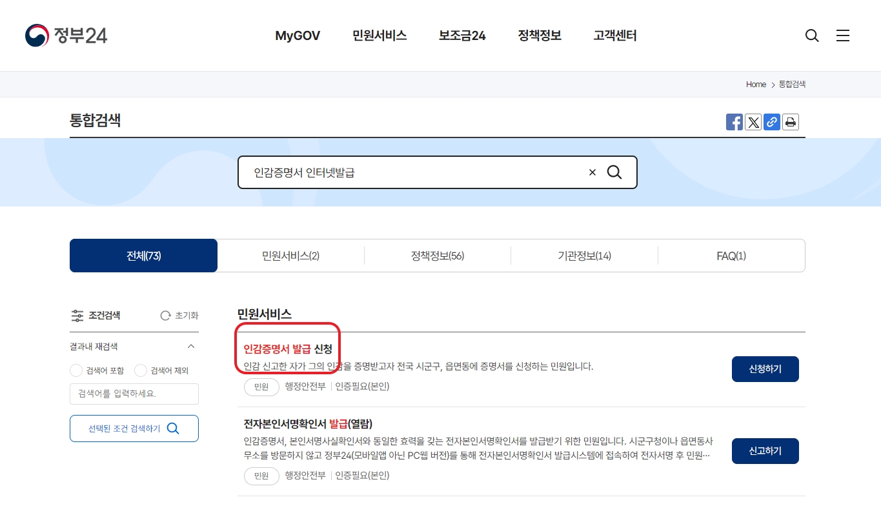The width and height of the screenshot is (881, 524).
Task: Click the 정부24 logo
Action: coord(66,35)
